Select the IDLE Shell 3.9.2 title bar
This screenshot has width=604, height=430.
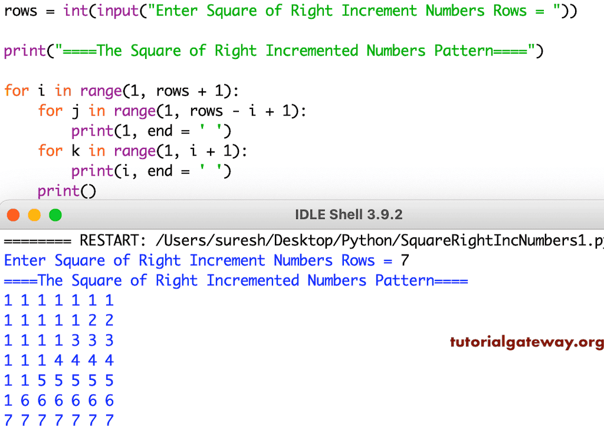[x=349, y=214]
